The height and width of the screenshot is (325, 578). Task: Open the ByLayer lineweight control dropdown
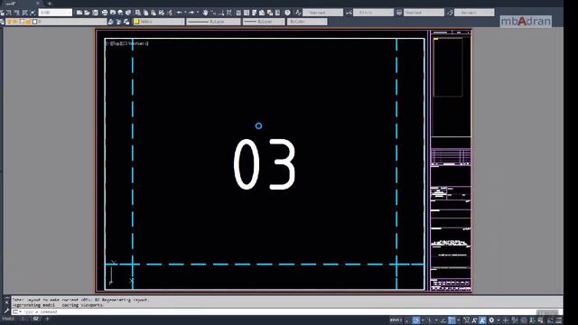coord(264,22)
